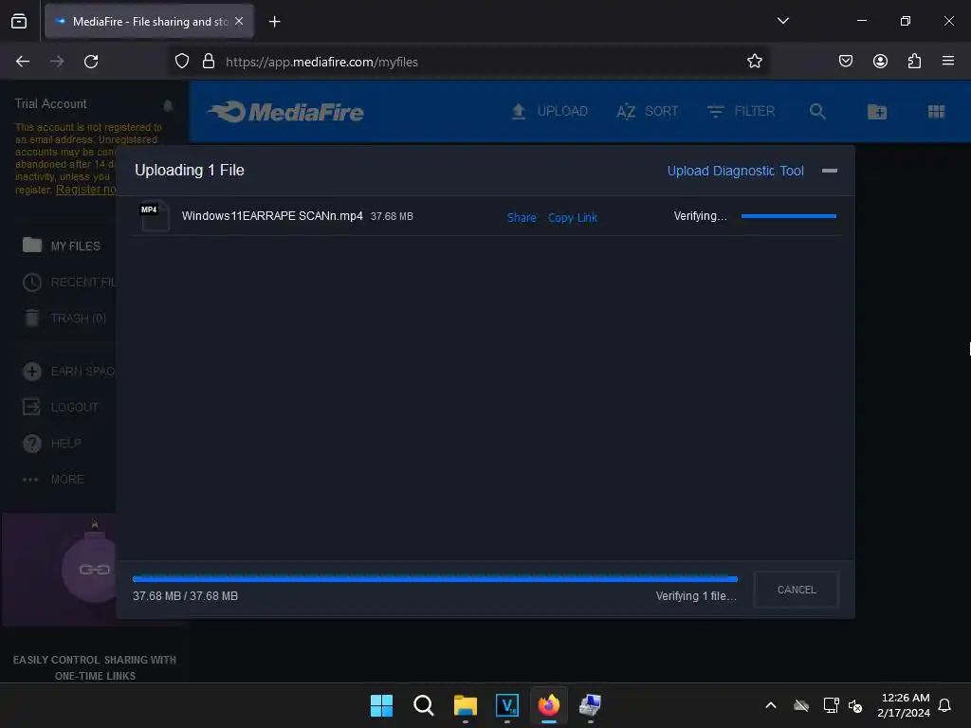Viewport: 971px width, 728px height.
Task: Open the Windows notification center bell
Action: (944, 705)
